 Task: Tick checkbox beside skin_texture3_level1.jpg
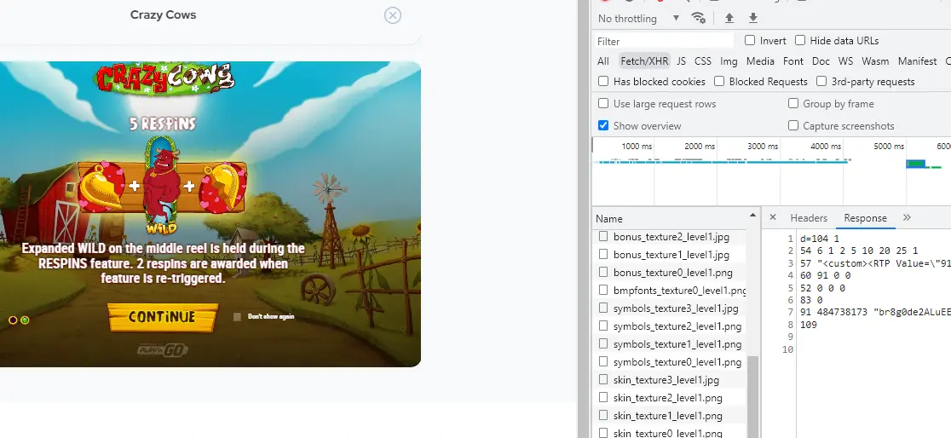602,379
